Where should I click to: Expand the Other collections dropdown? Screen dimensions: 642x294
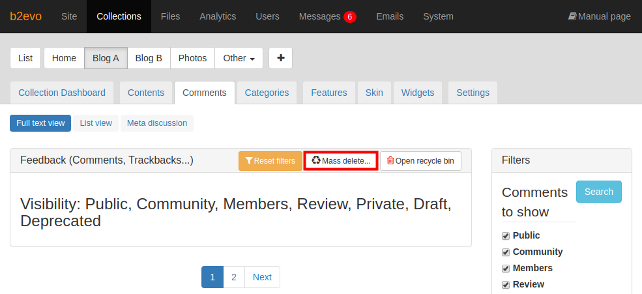click(239, 58)
